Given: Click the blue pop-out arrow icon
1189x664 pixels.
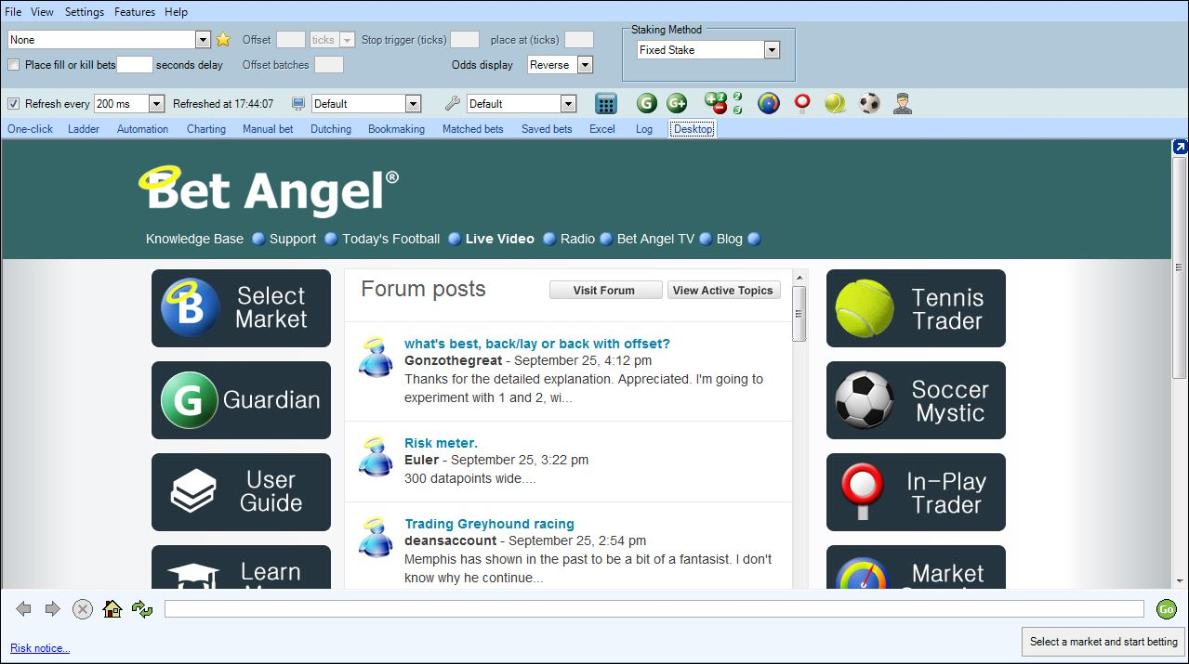Looking at the screenshot, I should (x=1180, y=147).
